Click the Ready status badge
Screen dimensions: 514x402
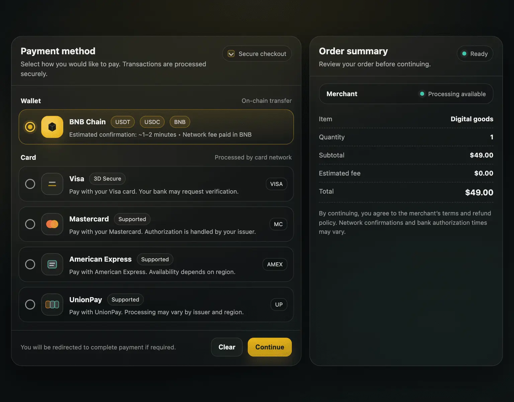tap(475, 54)
